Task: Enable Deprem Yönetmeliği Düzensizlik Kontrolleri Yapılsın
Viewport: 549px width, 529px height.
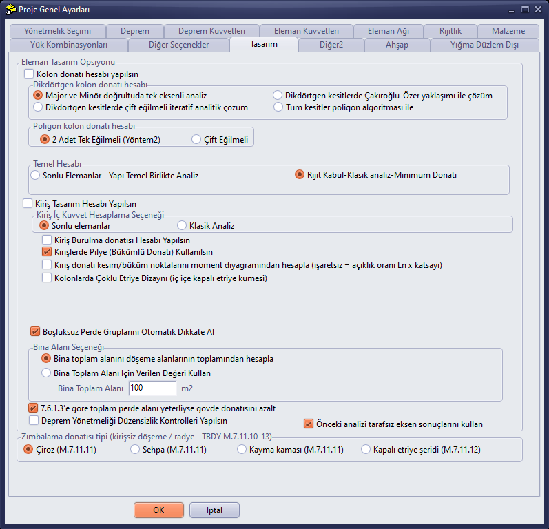Action: click(x=34, y=420)
